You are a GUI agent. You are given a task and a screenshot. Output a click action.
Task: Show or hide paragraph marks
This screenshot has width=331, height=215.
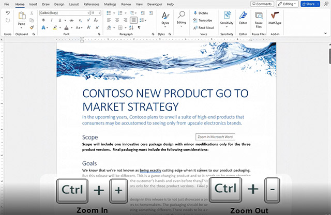(x=139, y=27)
